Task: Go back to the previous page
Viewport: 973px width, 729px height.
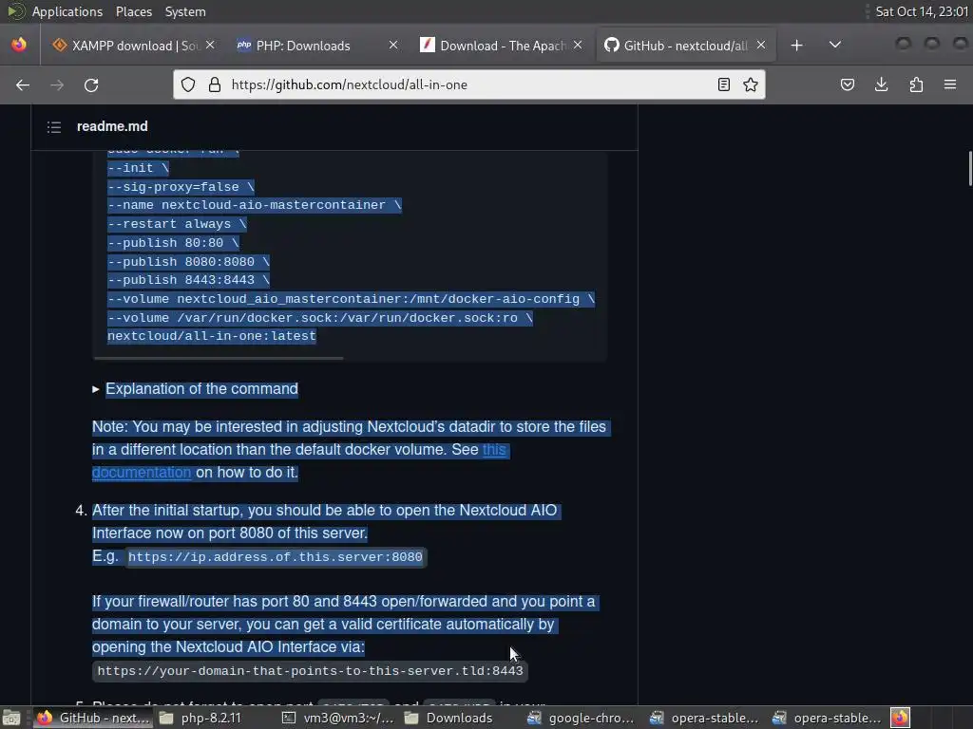Action: (23, 84)
